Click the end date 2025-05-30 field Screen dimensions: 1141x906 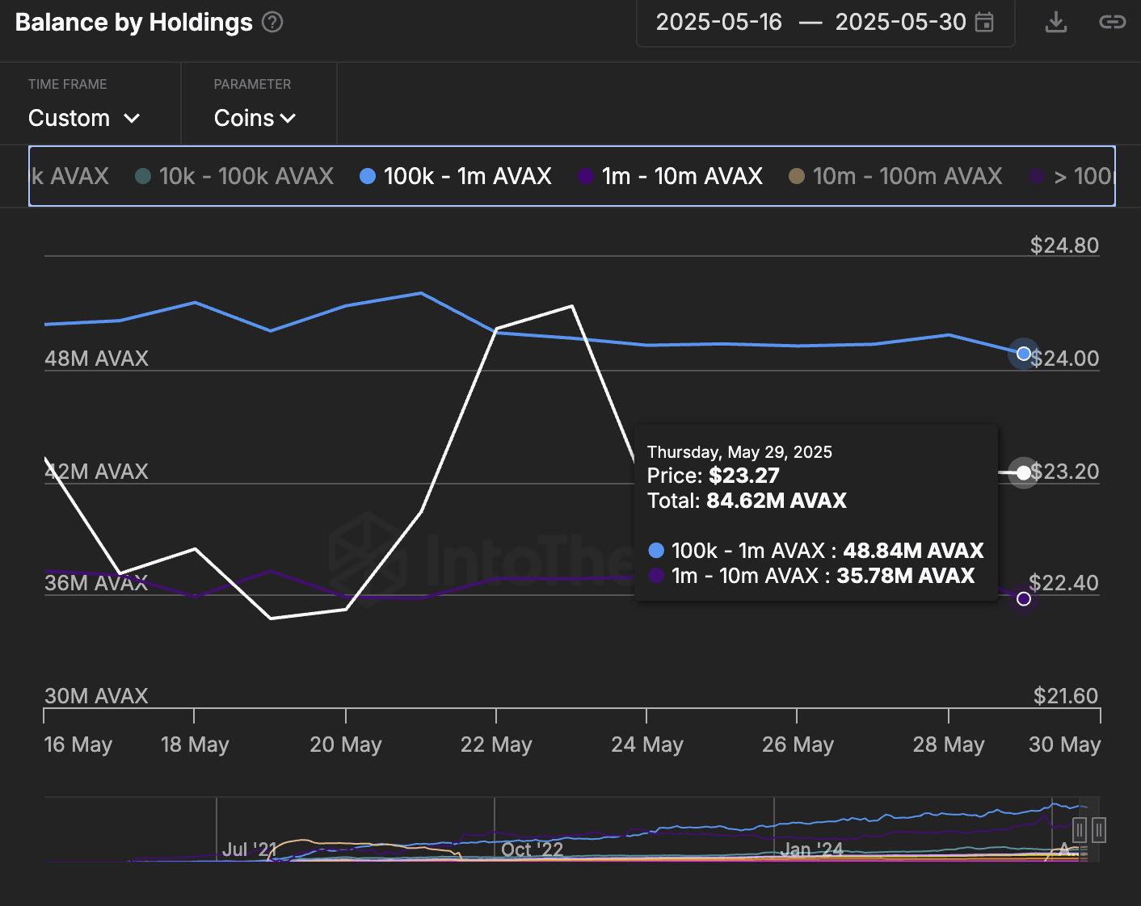[x=900, y=22]
